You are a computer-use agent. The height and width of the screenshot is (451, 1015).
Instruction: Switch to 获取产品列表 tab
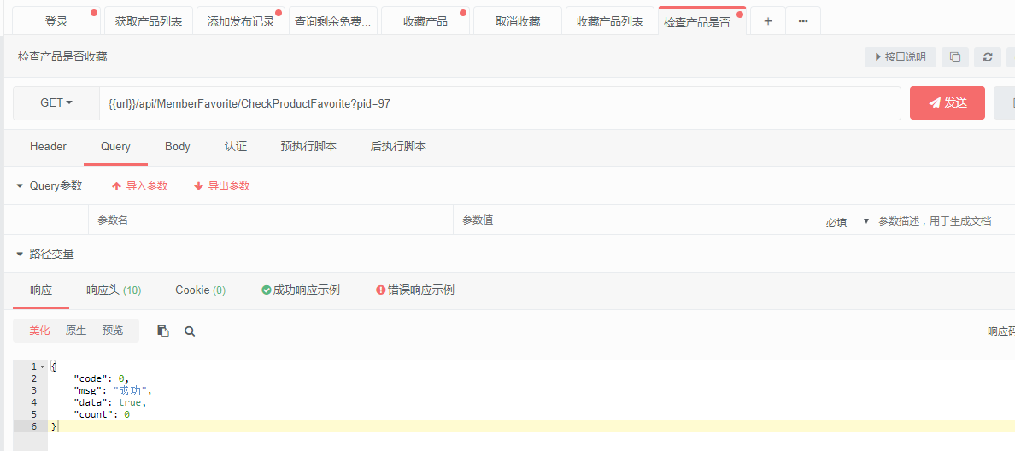coord(149,21)
